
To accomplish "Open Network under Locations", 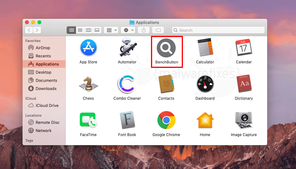I will pyautogui.click(x=44, y=131).
